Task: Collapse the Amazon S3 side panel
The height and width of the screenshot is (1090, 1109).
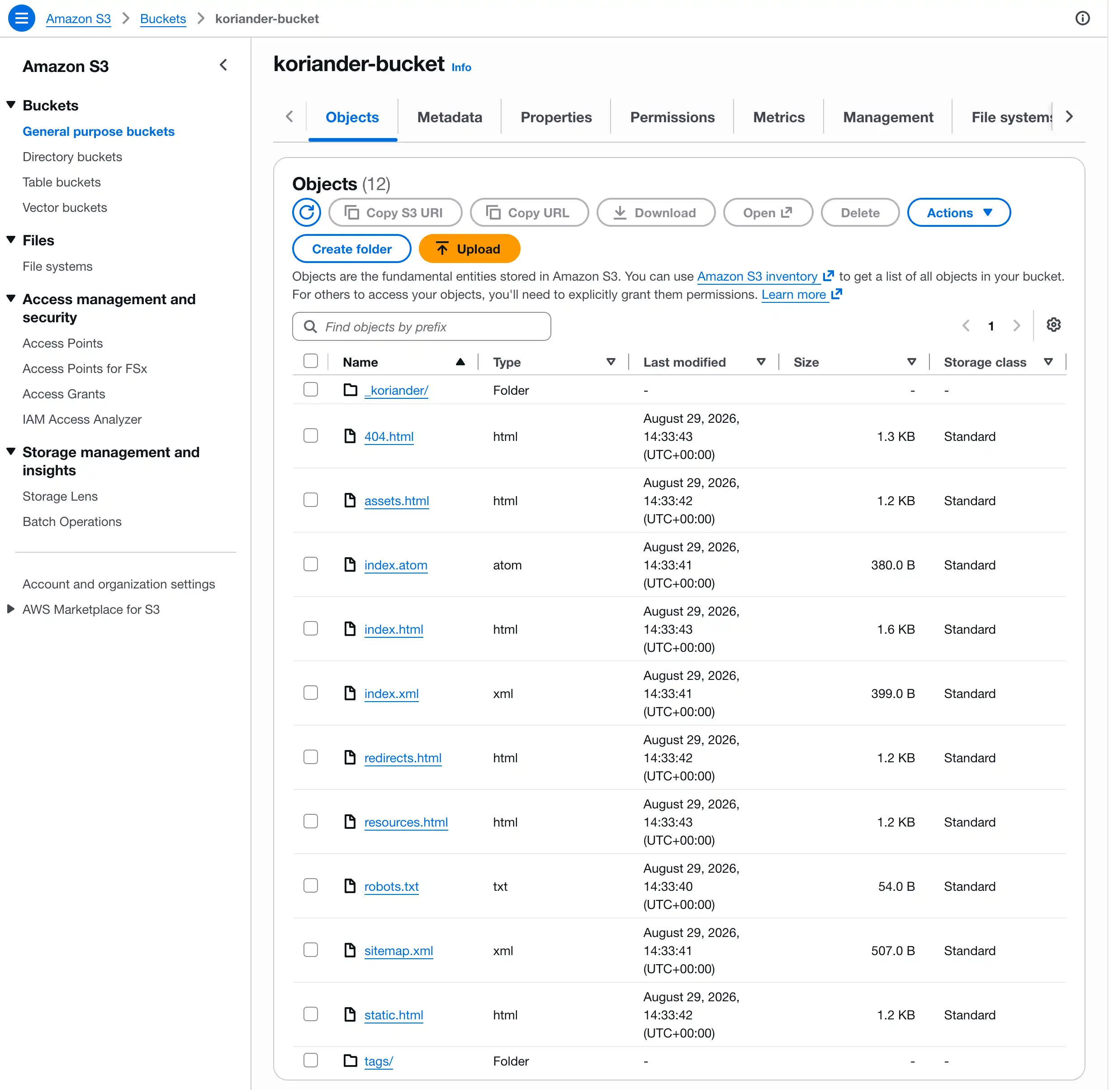Action: click(x=223, y=65)
